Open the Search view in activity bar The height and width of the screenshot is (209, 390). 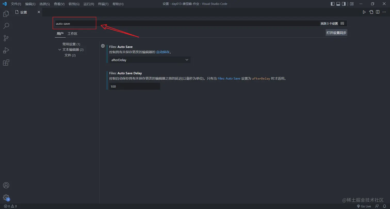[6, 26]
